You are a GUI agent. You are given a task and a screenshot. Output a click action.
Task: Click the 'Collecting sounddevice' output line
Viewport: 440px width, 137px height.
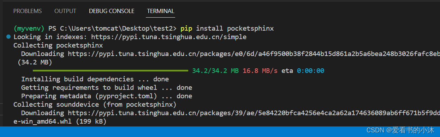[95, 104]
